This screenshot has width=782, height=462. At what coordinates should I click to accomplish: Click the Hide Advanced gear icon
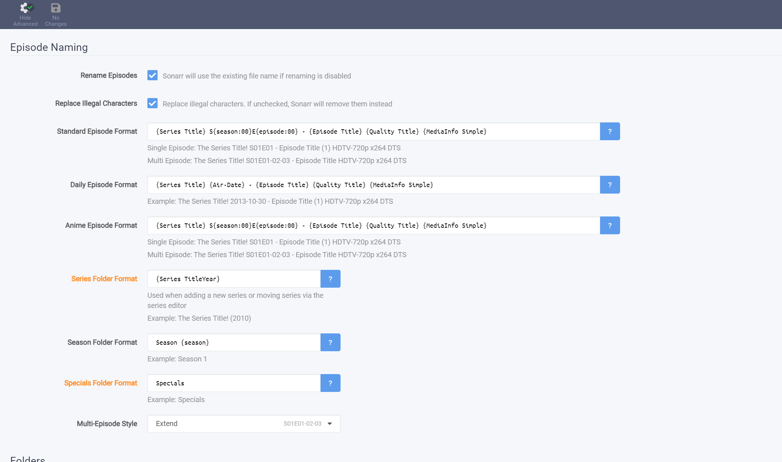click(25, 7)
